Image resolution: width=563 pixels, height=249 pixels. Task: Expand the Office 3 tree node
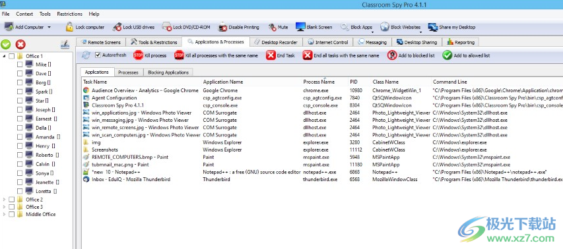click(5, 207)
